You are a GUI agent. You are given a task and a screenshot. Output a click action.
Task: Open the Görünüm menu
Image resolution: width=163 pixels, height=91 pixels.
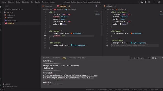[x=25, y=2]
